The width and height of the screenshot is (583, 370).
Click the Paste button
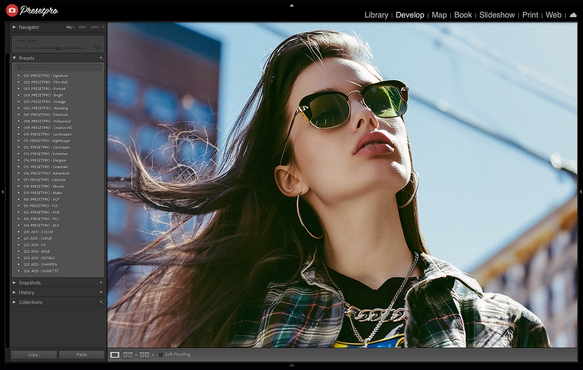point(82,355)
